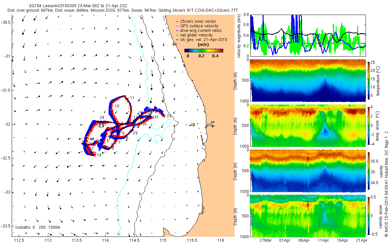Viewport: 391px width, 244px height.
Task: Click the temp. anom. vertical colorbar
Action: click(369, 126)
